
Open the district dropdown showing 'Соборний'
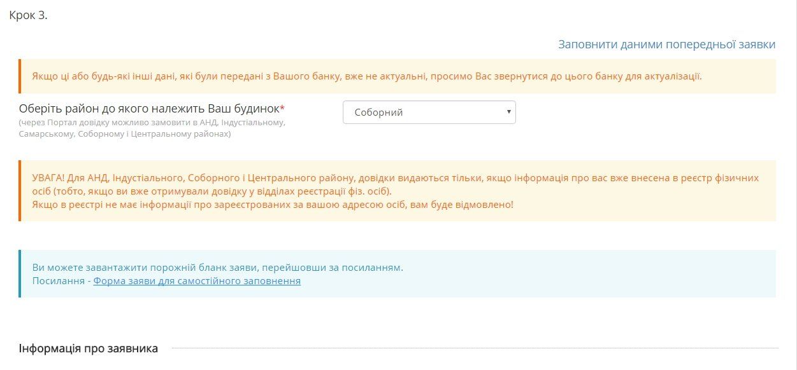click(x=429, y=113)
